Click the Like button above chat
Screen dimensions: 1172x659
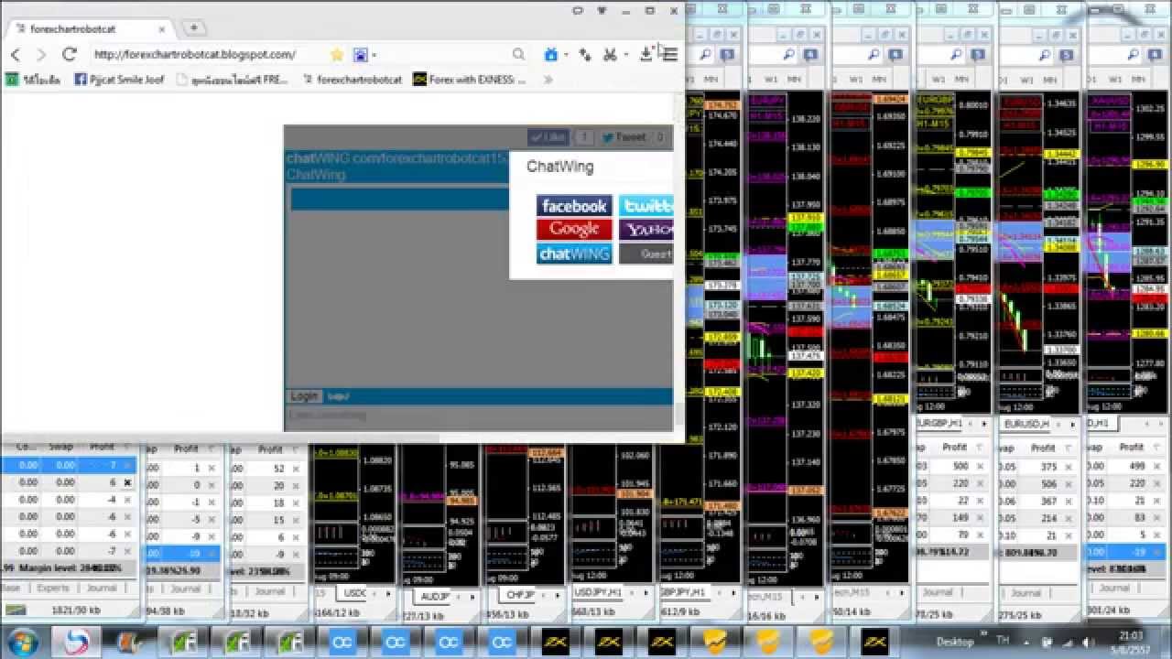548,137
